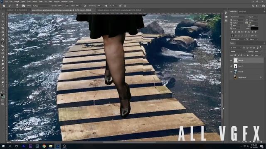Viewport: 266px width, 149px height.
Task: Open the Brush Settings panel icon
Action: 24,6
